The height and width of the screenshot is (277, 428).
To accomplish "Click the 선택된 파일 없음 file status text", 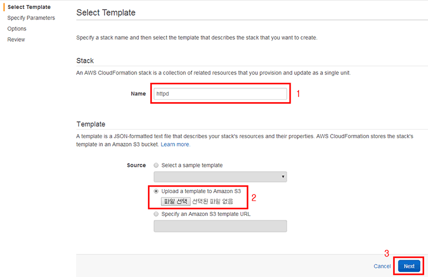I will tap(213, 201).
